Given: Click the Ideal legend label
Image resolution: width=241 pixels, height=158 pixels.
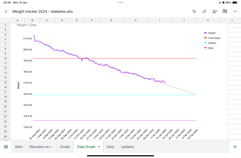Looking at the screenshot, I should [211, 48].
